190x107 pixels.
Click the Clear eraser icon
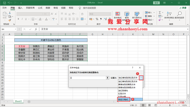160,20
